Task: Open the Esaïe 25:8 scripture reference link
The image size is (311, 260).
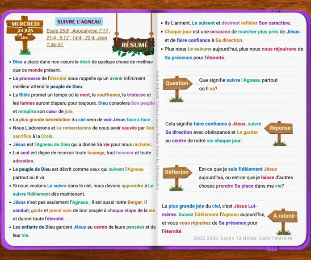Action: tap(58, 31)
